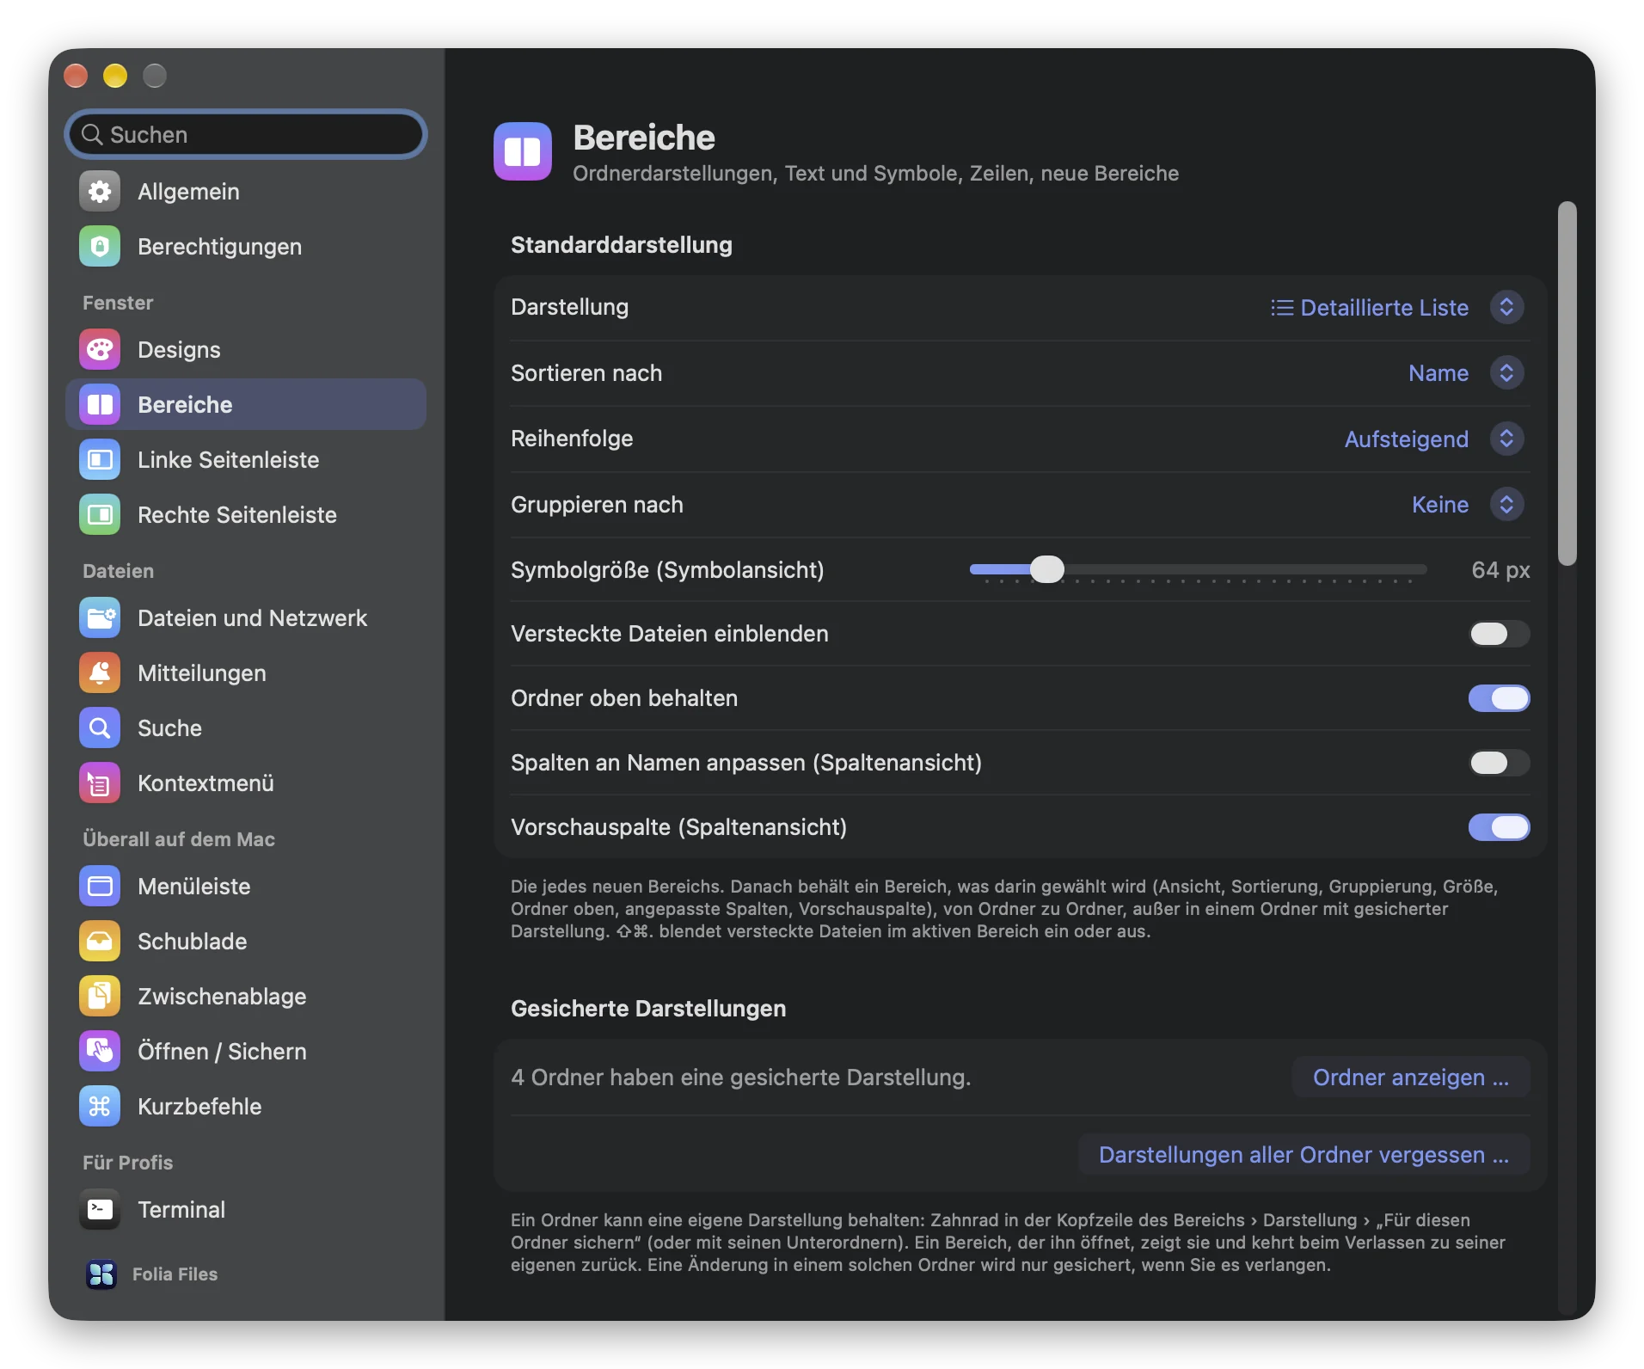Go to Designs settings label
The image size is (1644, 1369).
point(179,350)
